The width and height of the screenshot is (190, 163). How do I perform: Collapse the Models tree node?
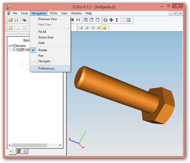[10, 46]
